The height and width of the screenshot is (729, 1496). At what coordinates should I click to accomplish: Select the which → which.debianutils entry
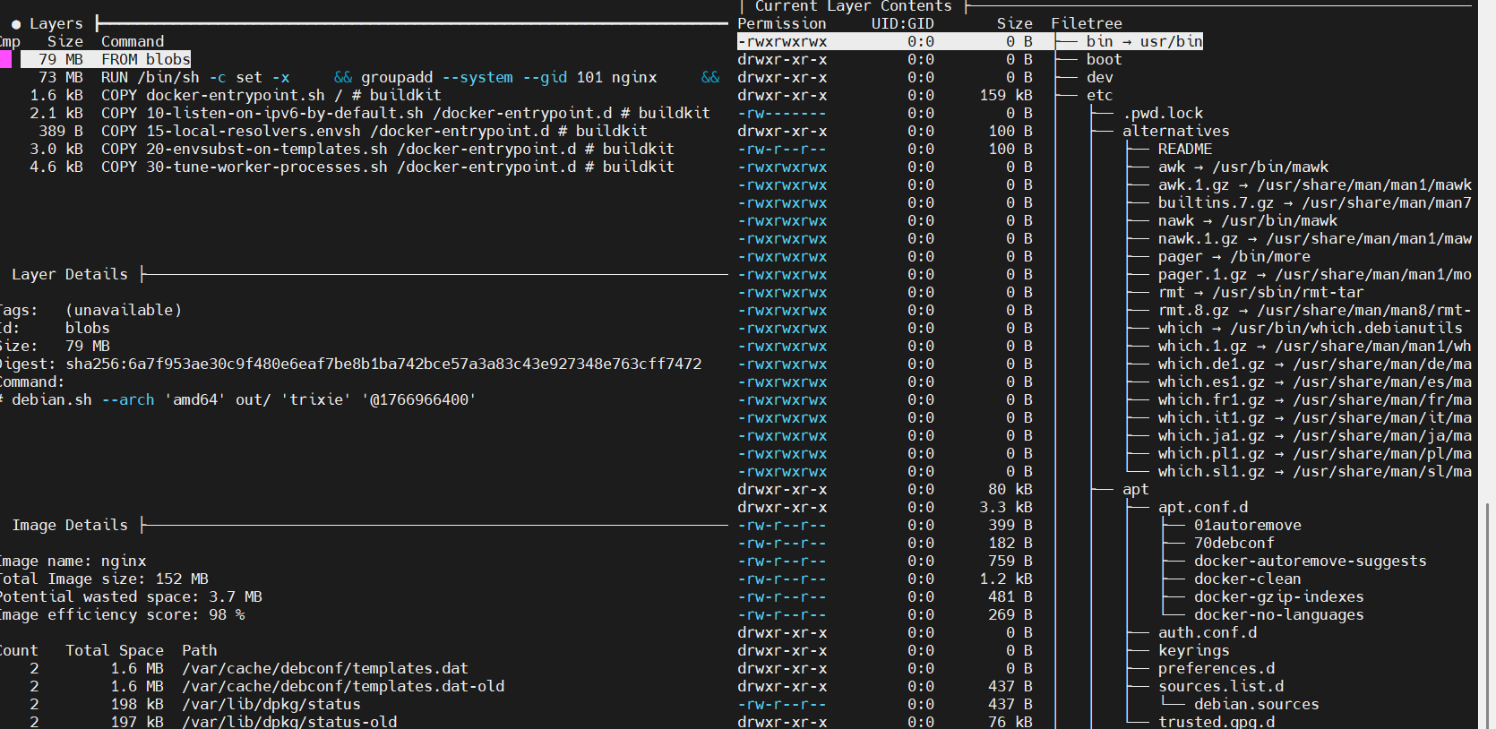[x=1311, y=328]
